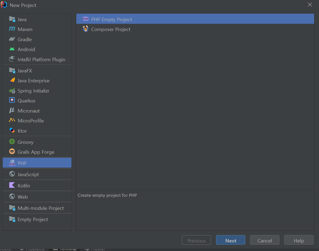Choose 'Empty Project' label
The width and height of the screenshot is (319, 251).
33,219
